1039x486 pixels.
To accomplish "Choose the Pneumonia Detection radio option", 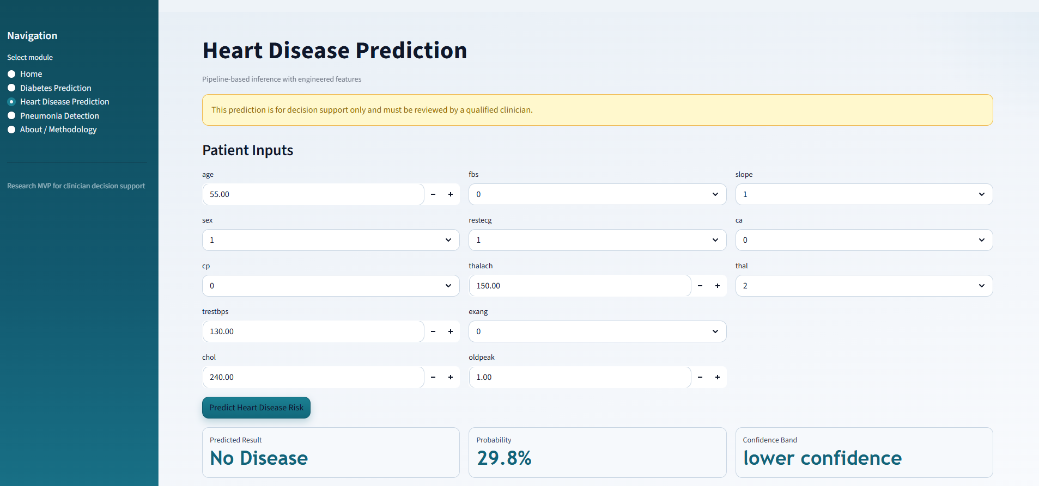I will [11, 116].
